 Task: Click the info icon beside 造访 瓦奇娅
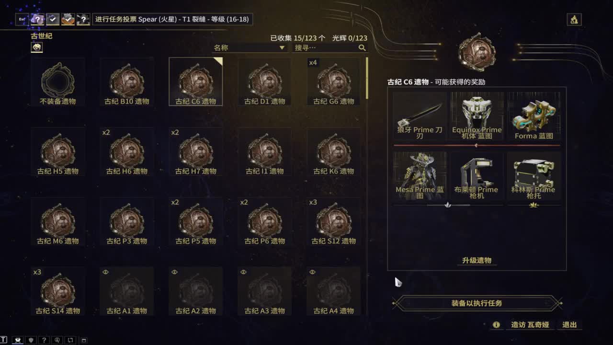pyautogui.click(x=496, y=325)
